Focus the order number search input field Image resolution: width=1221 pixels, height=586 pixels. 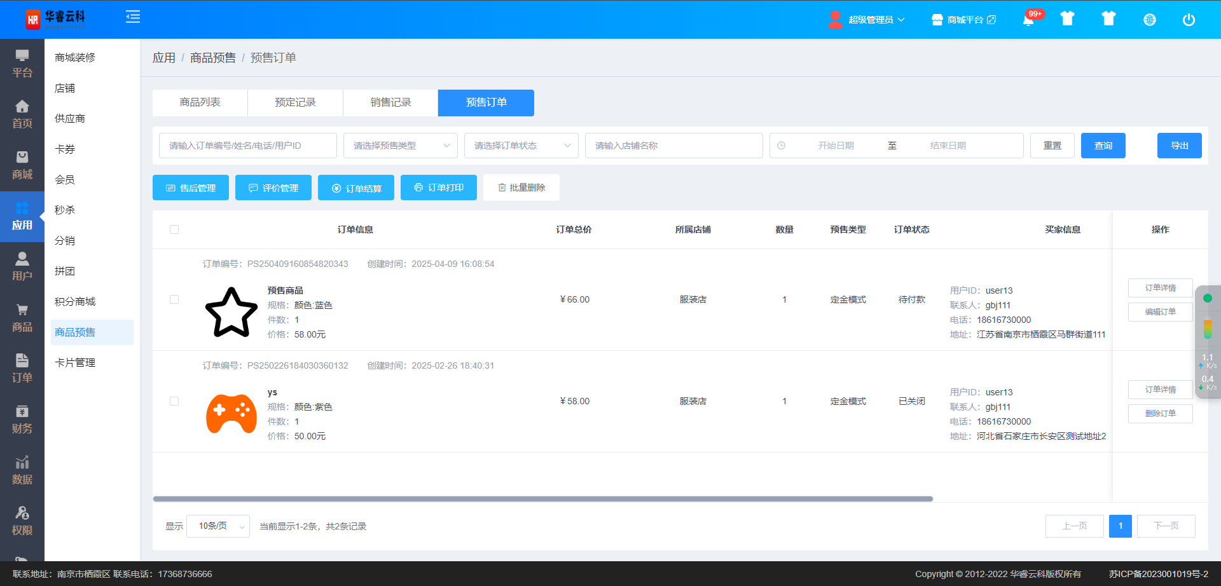(247, 146)
